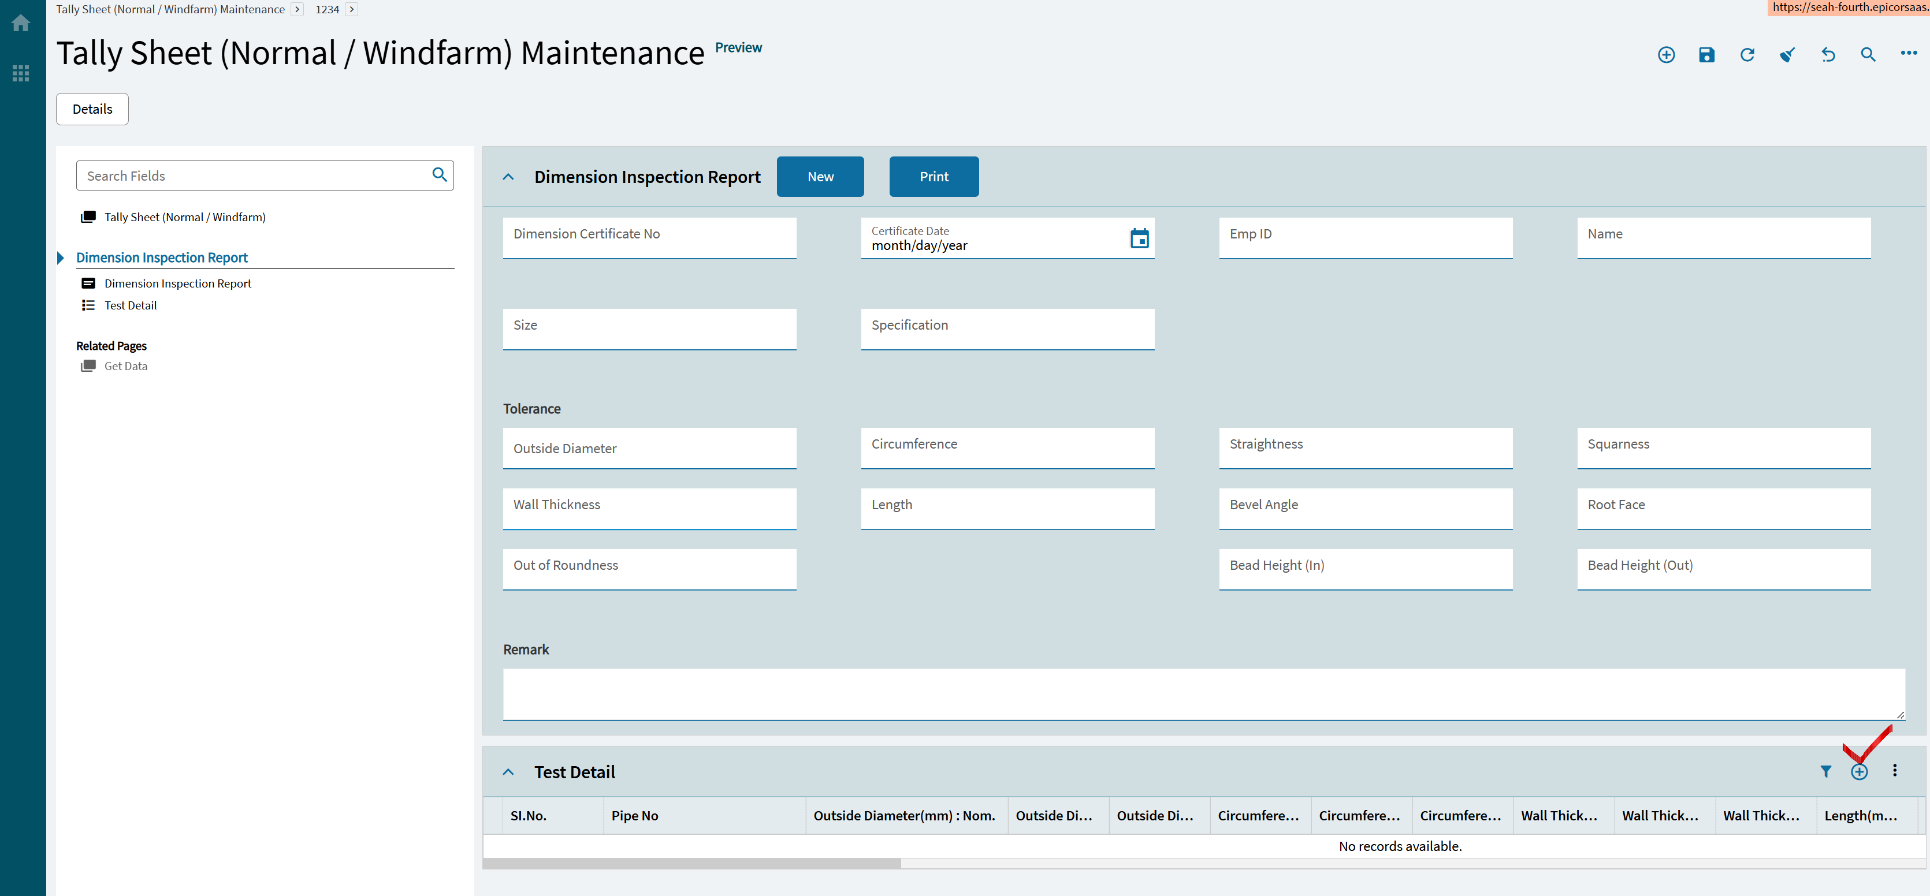Clear the form with the sweep icon
The width and height of the screenshot is (1930, 896).
(1788, 54)
